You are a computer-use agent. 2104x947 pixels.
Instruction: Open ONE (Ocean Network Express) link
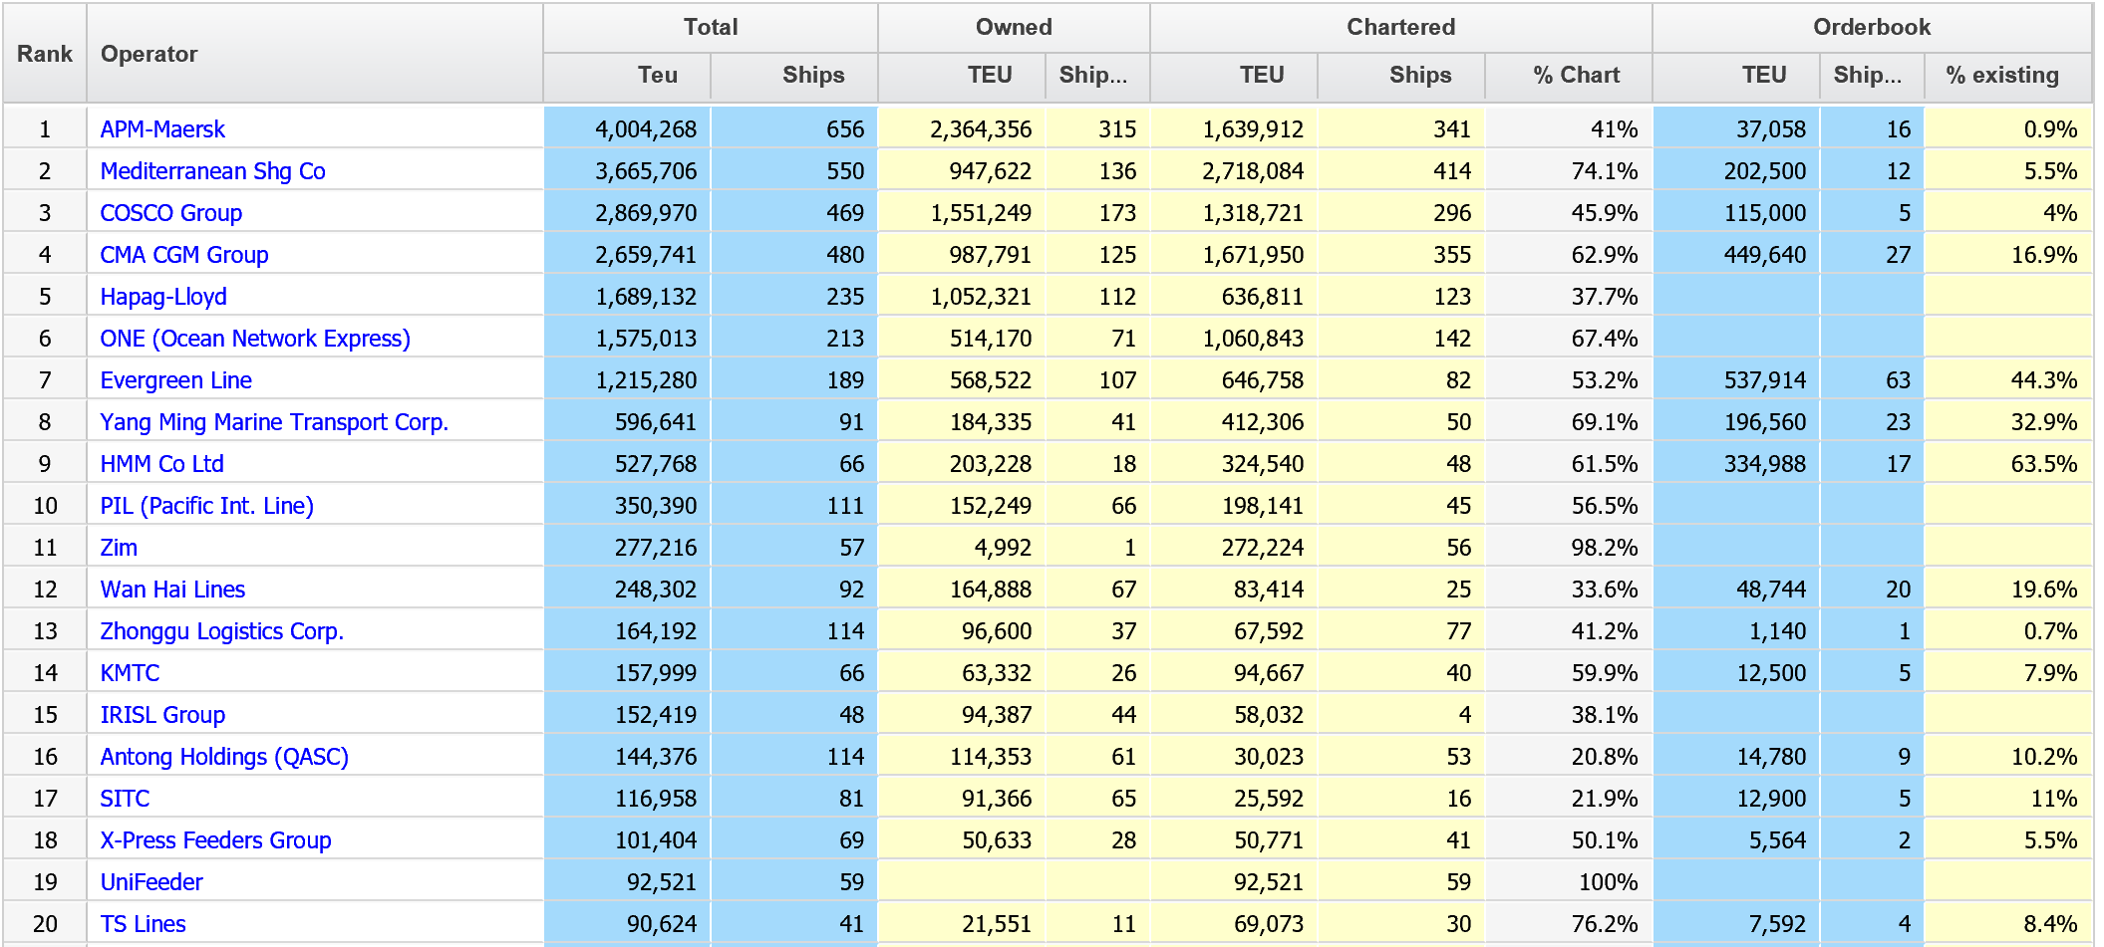(x=255, y=339)
